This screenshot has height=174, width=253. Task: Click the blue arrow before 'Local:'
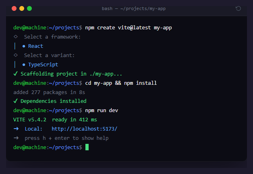[x=16, y=129]
